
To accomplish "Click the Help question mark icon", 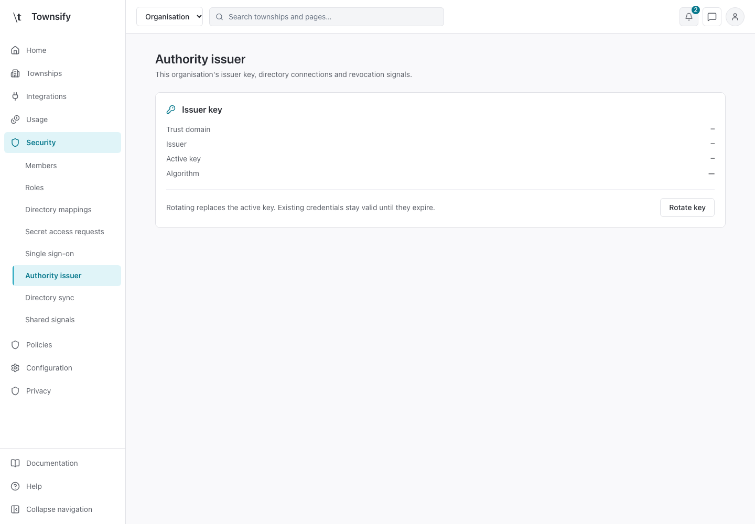I will [15, 486].
